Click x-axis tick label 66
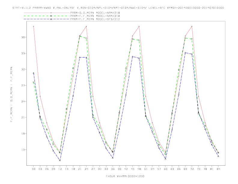 pos(179,169)
